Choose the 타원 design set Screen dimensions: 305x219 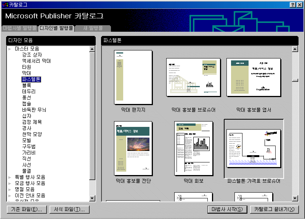tap(26, 67)
